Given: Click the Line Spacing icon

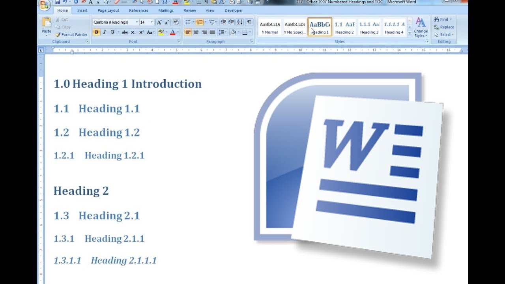Looking at the screenshot, I should 221,32.
